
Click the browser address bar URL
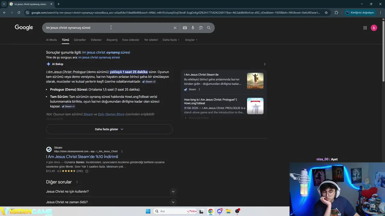pyautogui.click(x=175, y=13)
